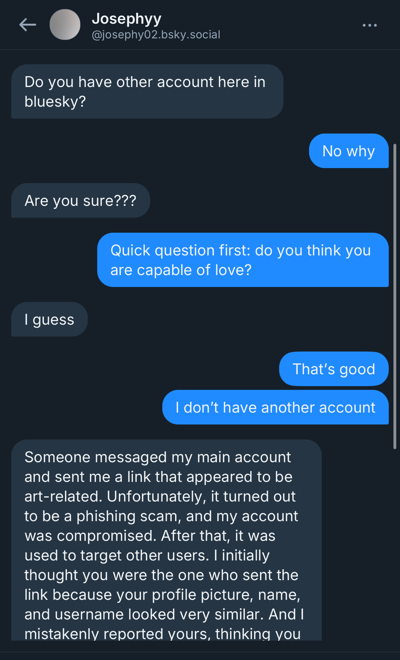Select the "Do you have other account" message
Screen dimensions: 400x660
(147, 91)
